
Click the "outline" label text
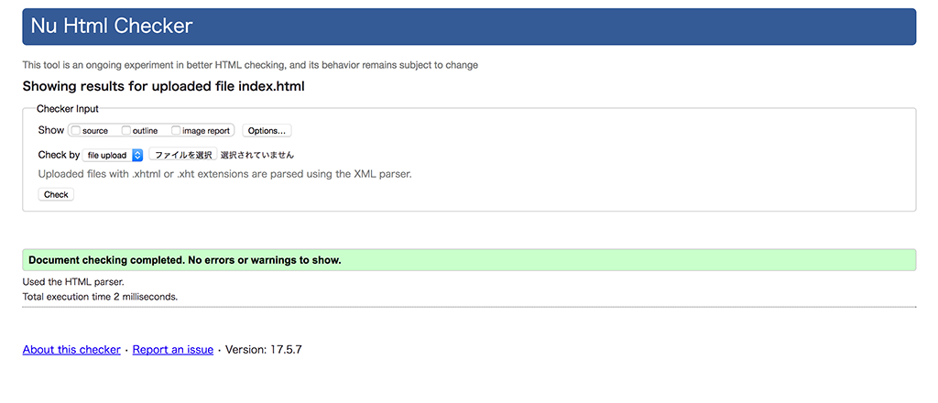tap(146, 131)
